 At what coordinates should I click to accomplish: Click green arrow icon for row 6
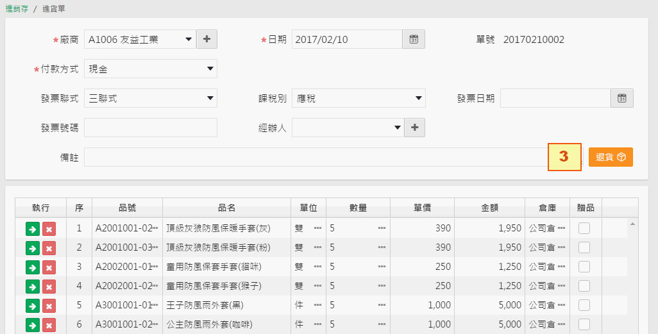point(32,325)
